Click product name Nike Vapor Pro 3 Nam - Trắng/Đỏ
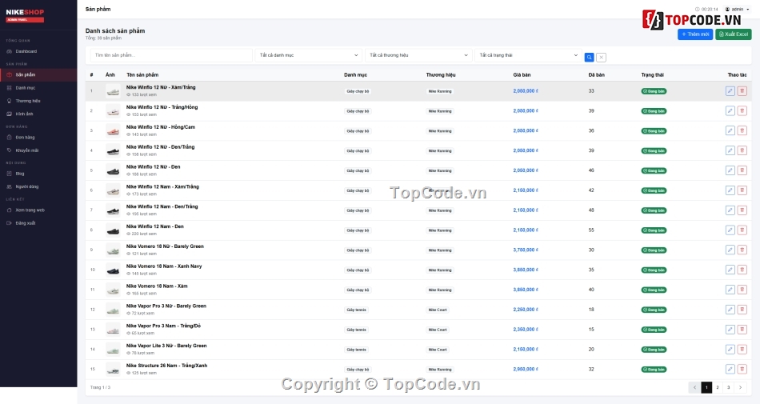Screen dimensions: 760x404 (163, 326)
